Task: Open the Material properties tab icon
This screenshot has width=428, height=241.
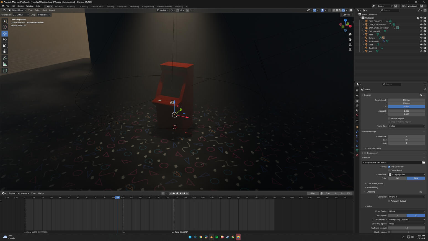Action: [357, 155]
